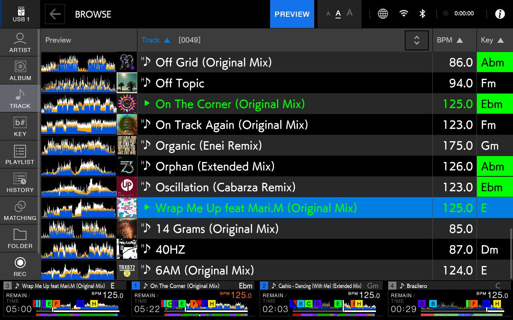Activate the PREVIEW button

click(x=292, y=14)
